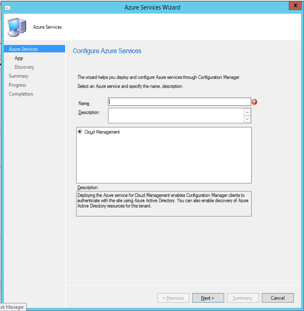The image size is (304, 311).
Task: Click the Previous button
Action: [173, 298]
